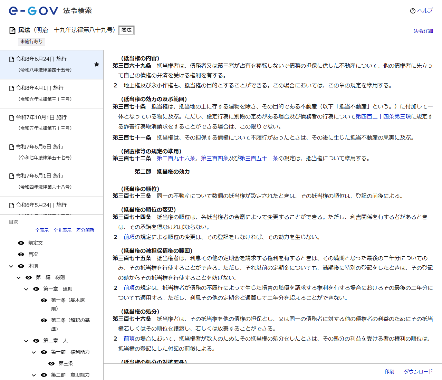Select 第三条 in the contents tree
The image size is (442, 380).
tap(66, 364)
